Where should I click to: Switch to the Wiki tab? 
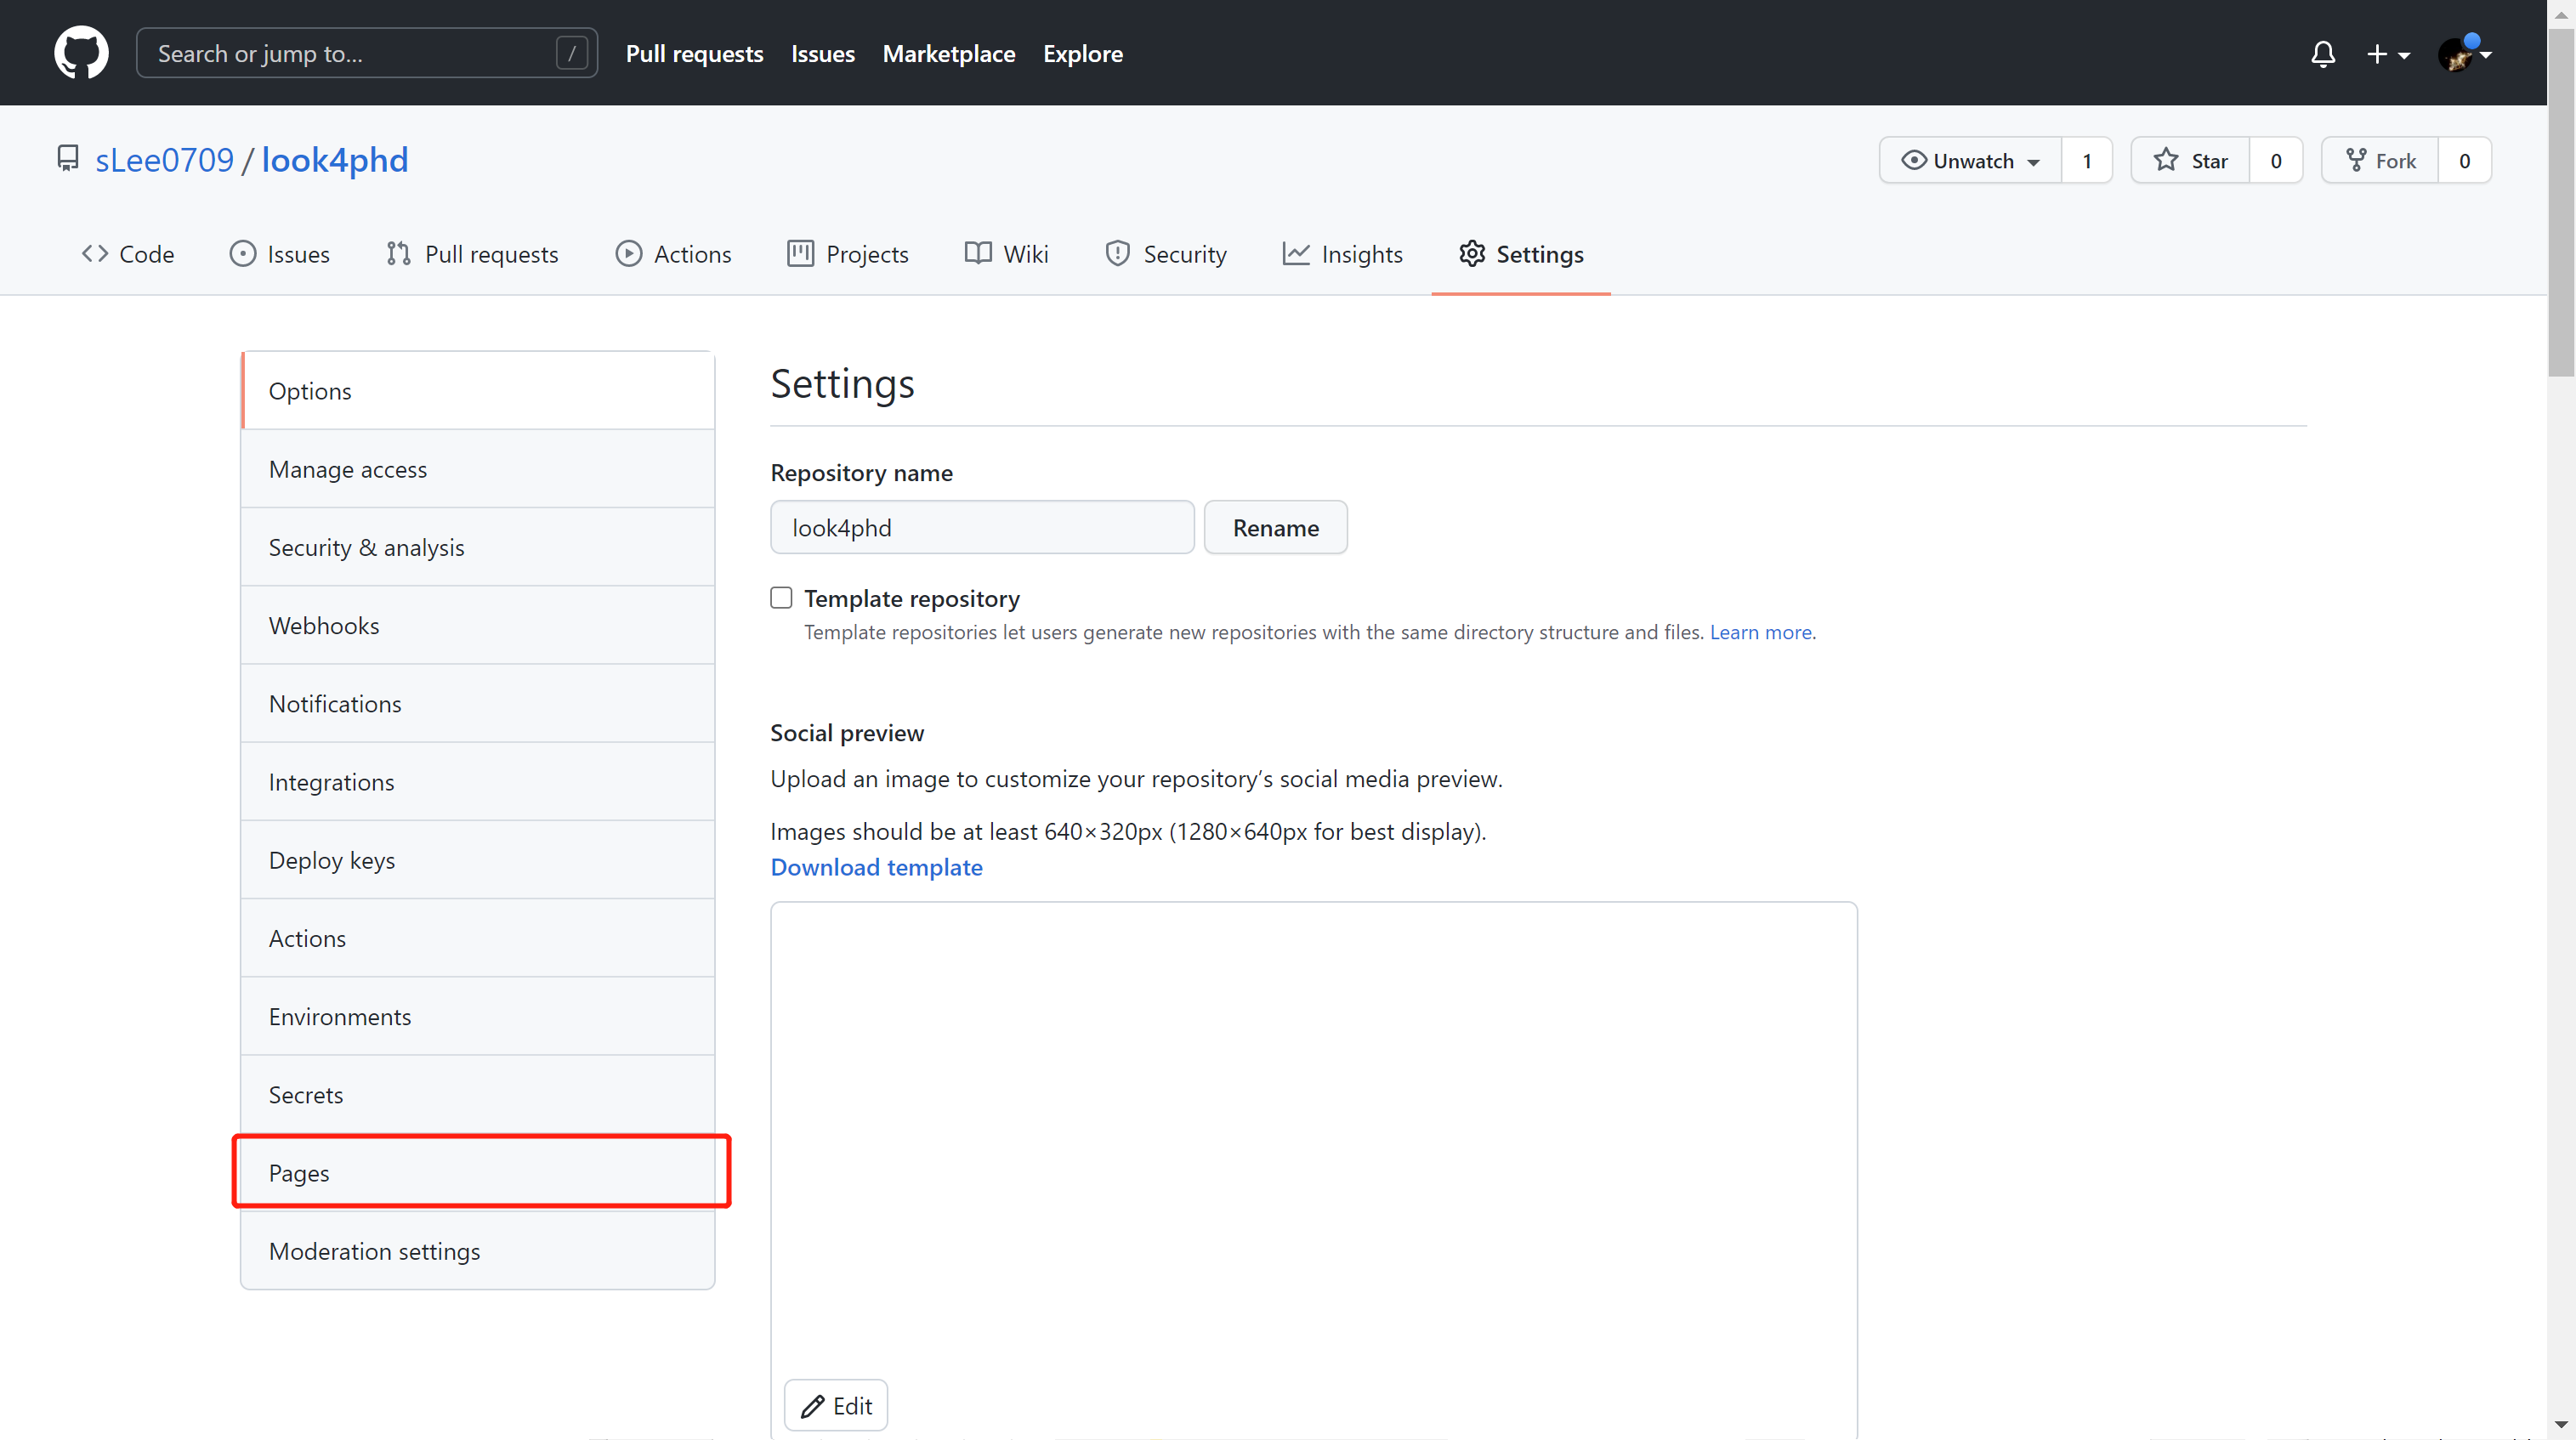click(x=1007, y=254)
